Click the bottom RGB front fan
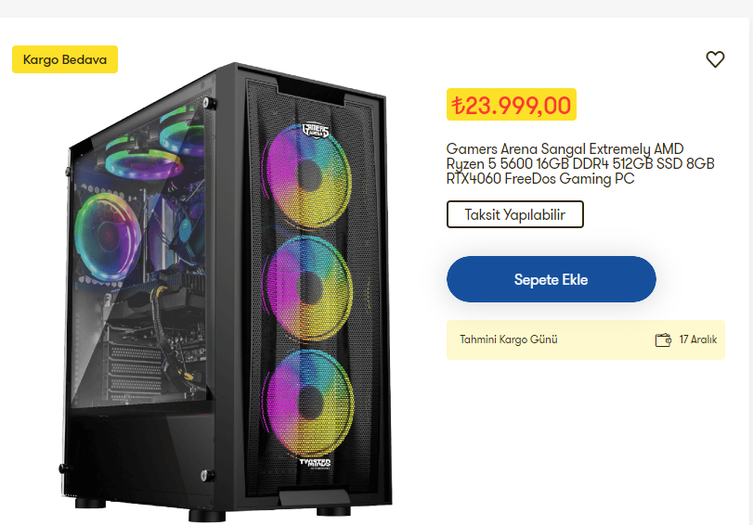 [309, 403]
